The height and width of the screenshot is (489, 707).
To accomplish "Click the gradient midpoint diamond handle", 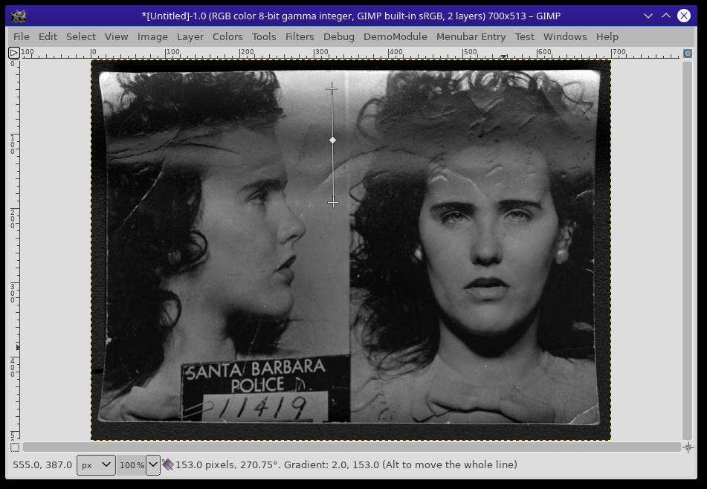I will pyautogui.click(x=332, y=140).
